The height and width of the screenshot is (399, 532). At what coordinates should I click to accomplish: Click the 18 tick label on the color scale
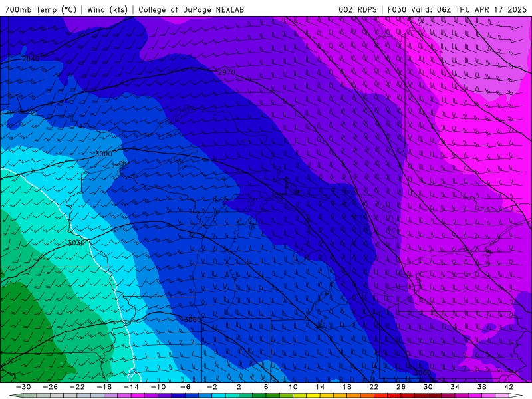click(346, 387)
